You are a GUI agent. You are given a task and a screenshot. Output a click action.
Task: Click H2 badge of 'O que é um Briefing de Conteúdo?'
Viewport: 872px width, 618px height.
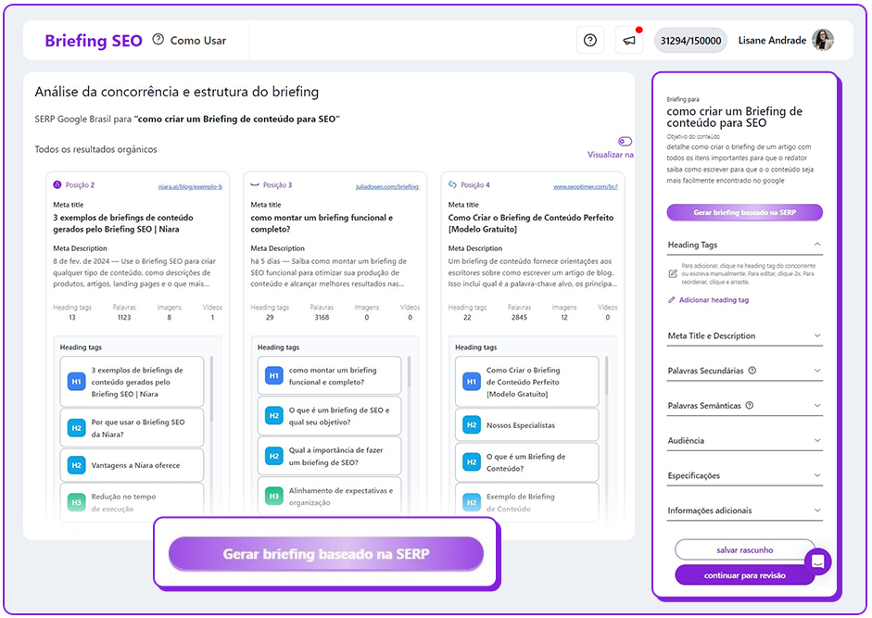point(472,462)
